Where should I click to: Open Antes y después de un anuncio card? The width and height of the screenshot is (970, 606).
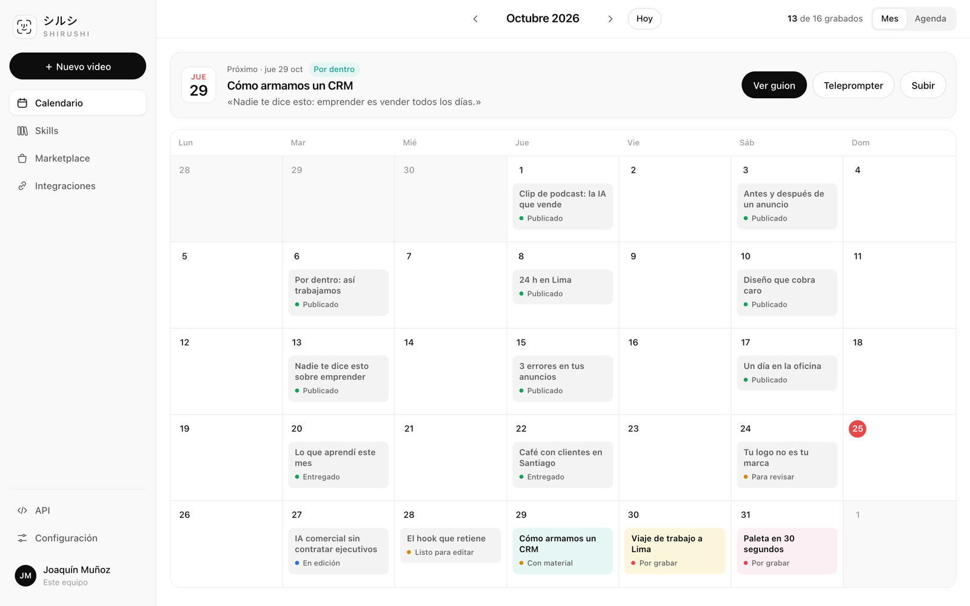(x=787, y=206)
